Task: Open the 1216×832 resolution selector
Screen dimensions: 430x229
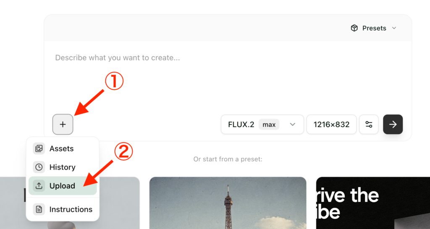Action: pyautogui.click(x=331, y=125)
